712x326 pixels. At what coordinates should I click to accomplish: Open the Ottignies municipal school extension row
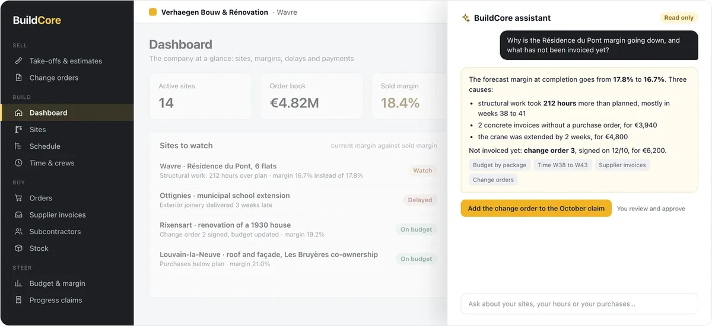pos(298,200)
